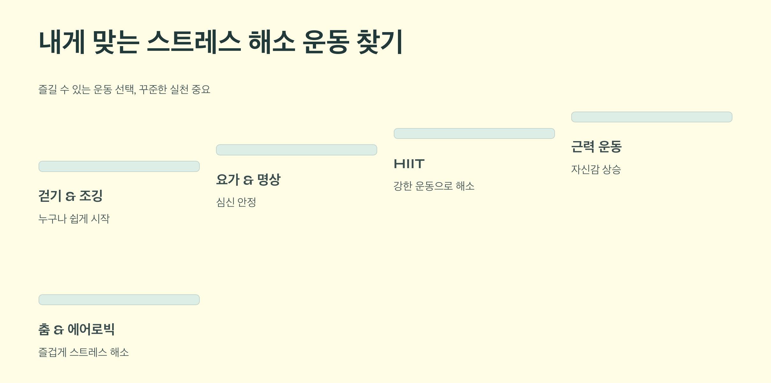Click the bar above 춤 & 에어로빅
Screen dimensions: 771x383
(x=119, y=300)
